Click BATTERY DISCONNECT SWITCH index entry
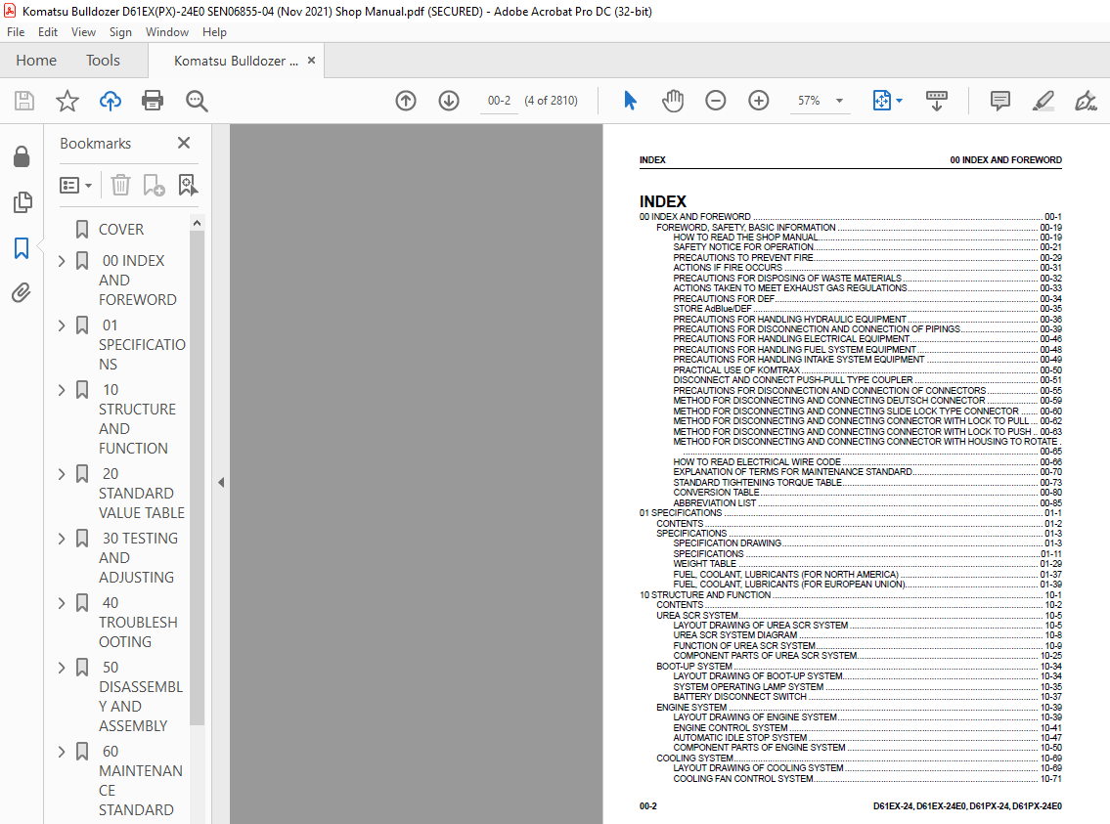This screenshot has width=1110, height=824. pyautogui.click(x=739, y=697)
